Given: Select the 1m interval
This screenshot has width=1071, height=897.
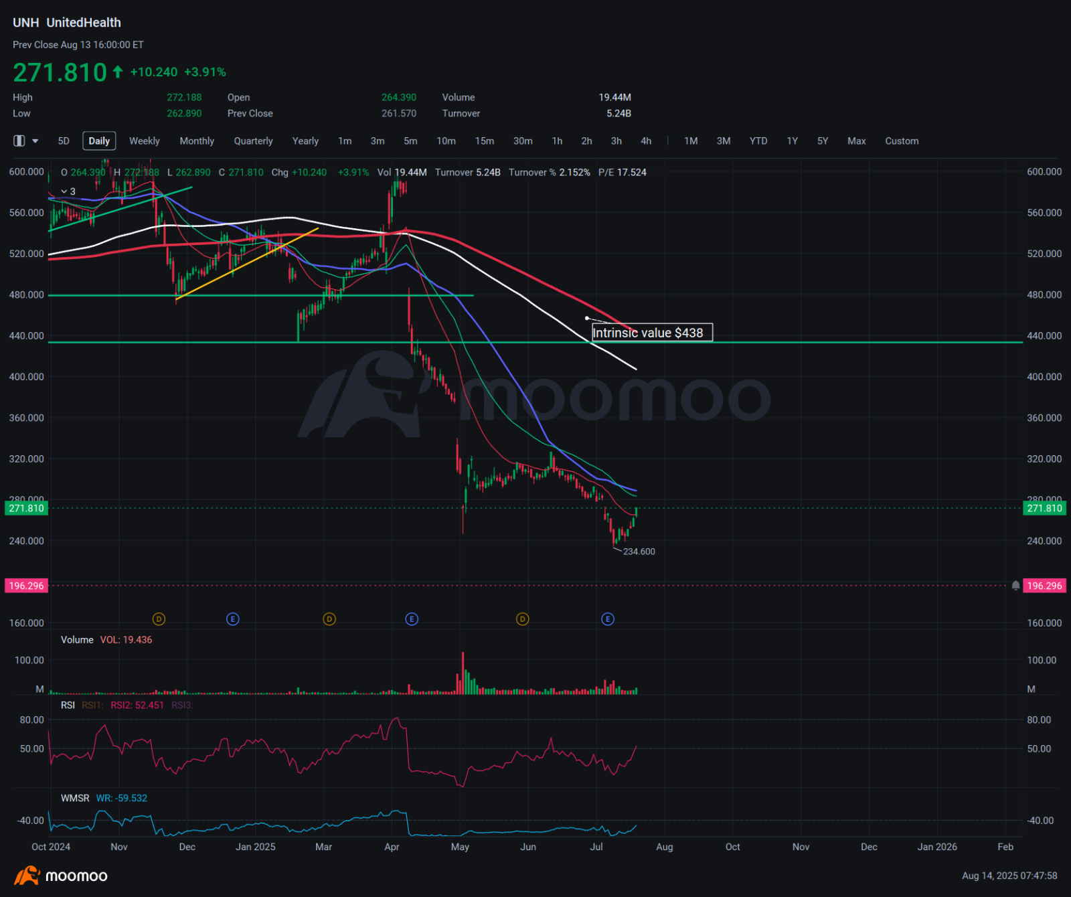Looking at the screenshot, I should coord(345,141).
